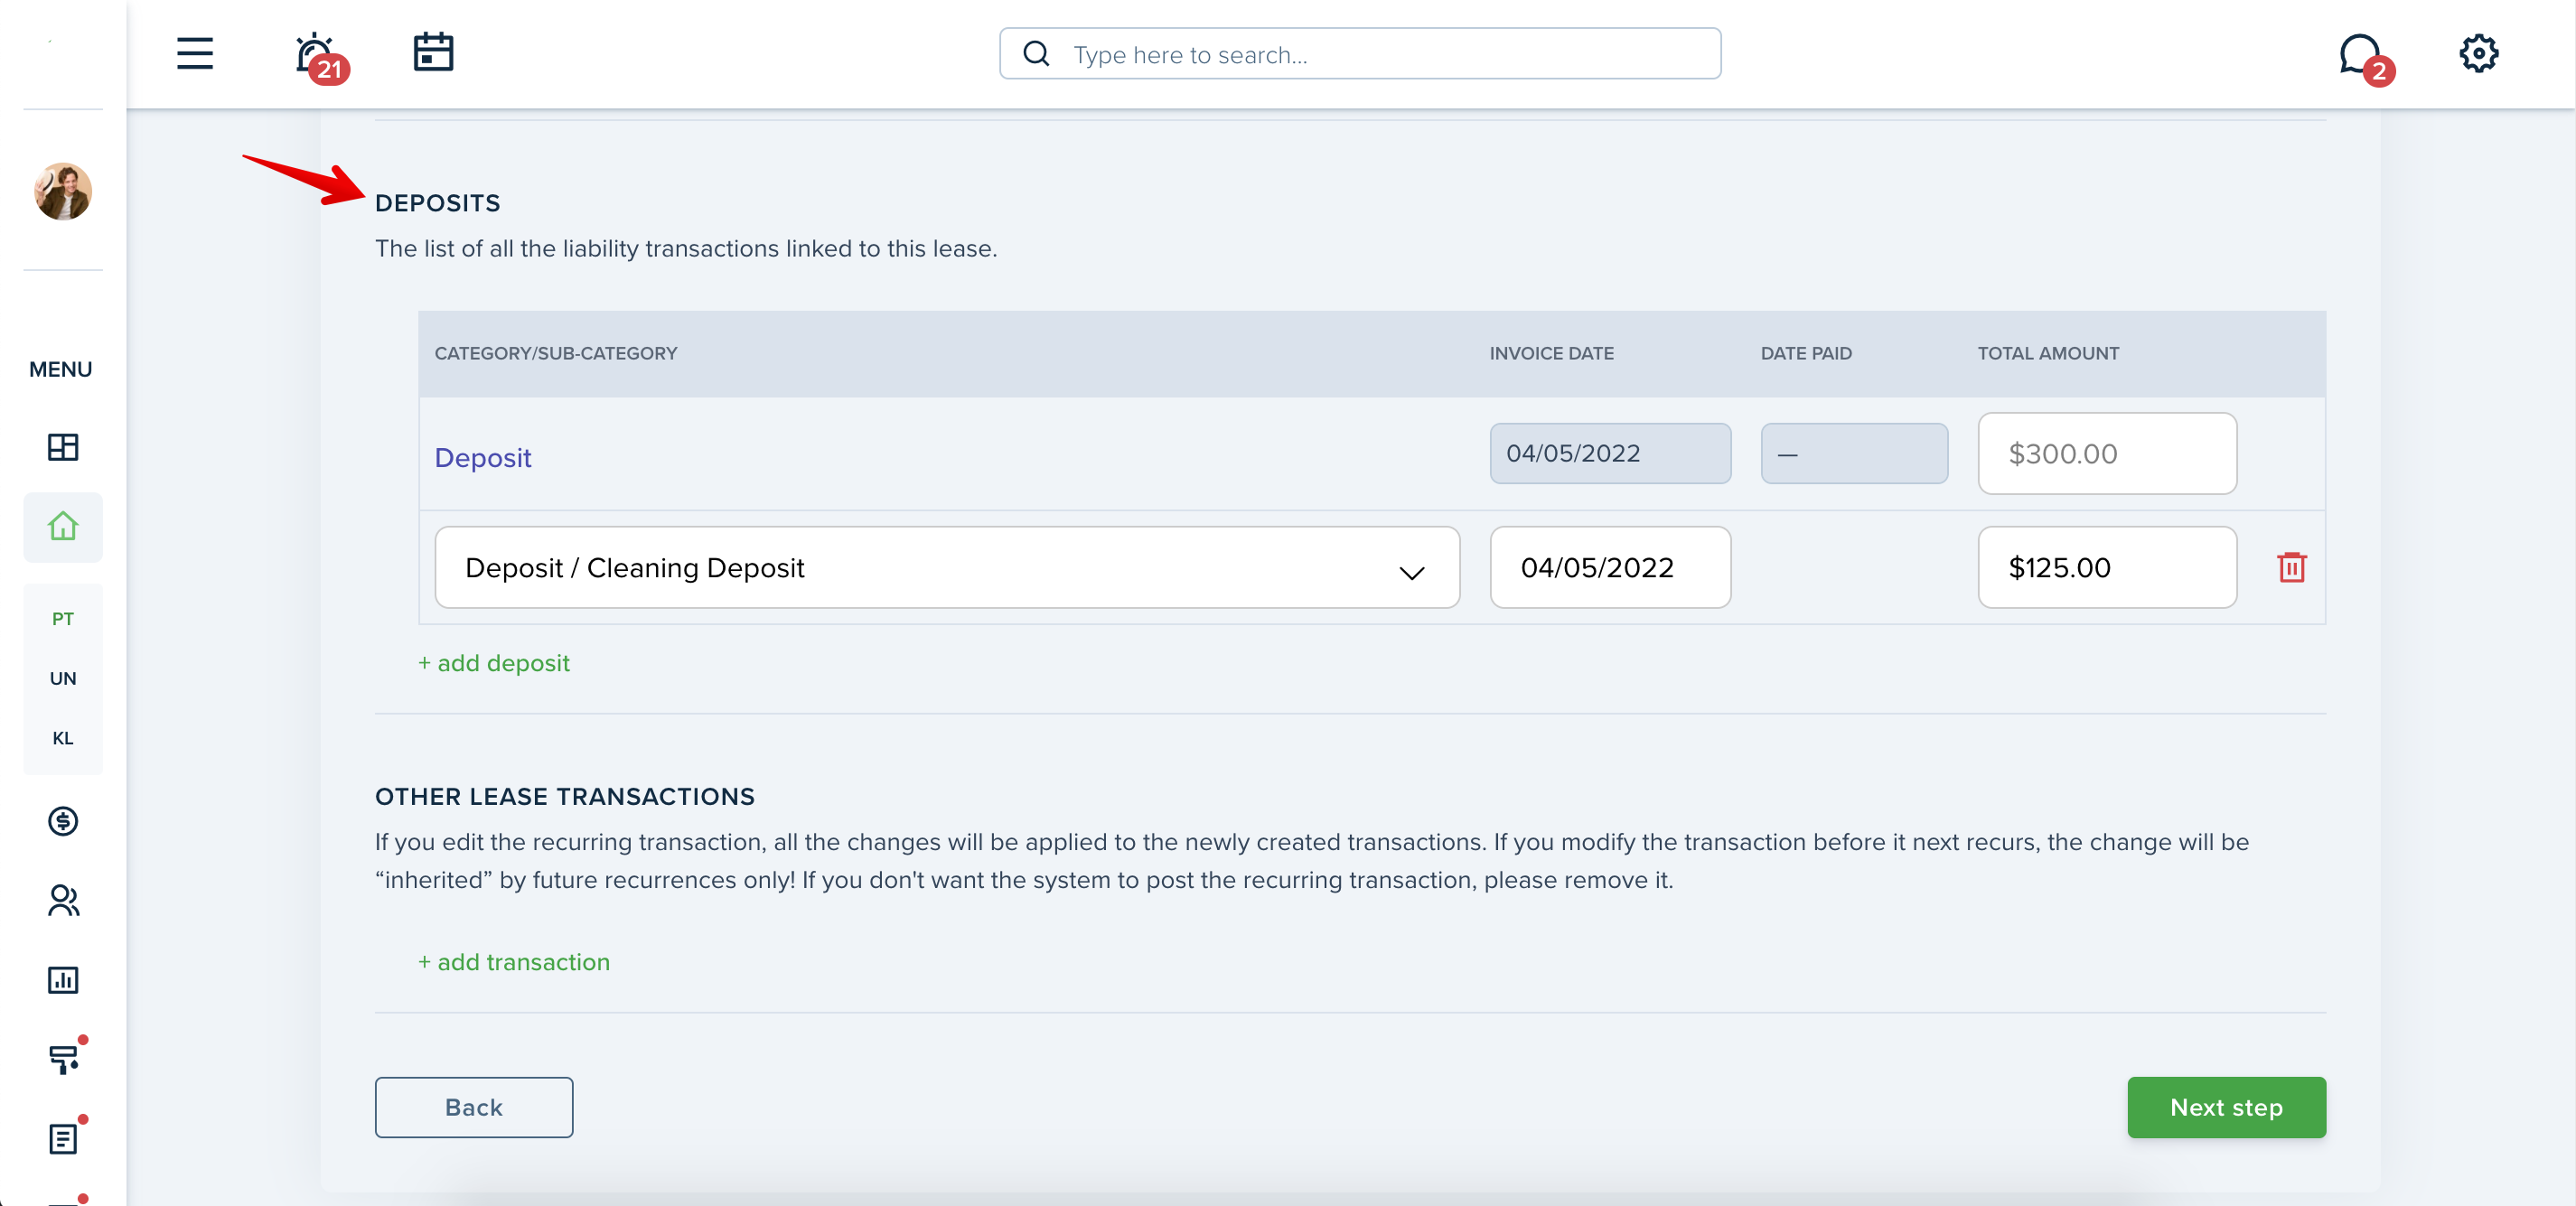The width and height of the screenshot is (2576, 1206).
Task: Open the hamburger menu
Action: pos(195,53)
